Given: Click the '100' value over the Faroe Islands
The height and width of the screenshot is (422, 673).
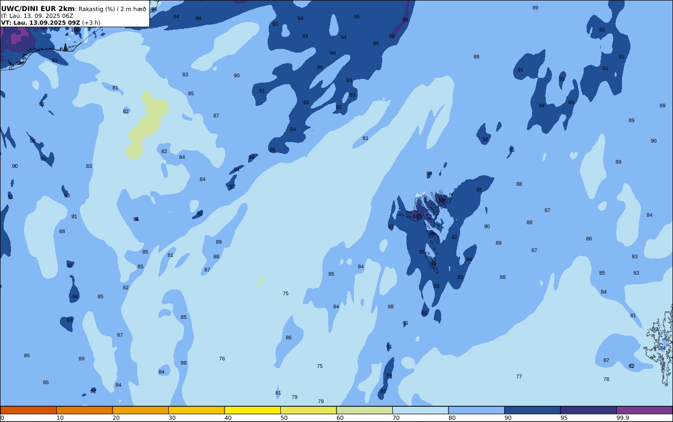Looking at the screenshot, I should pos(417,217).
